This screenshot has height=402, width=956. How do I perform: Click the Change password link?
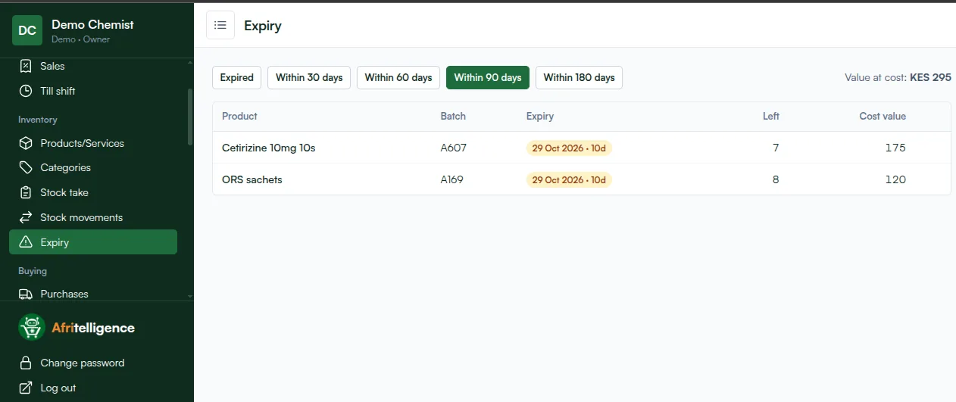coord(83,363)
